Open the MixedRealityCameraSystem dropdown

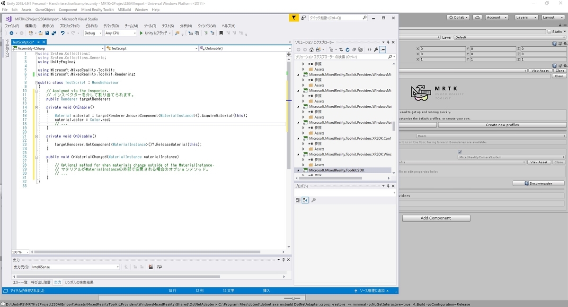click(x=512, y=157)
